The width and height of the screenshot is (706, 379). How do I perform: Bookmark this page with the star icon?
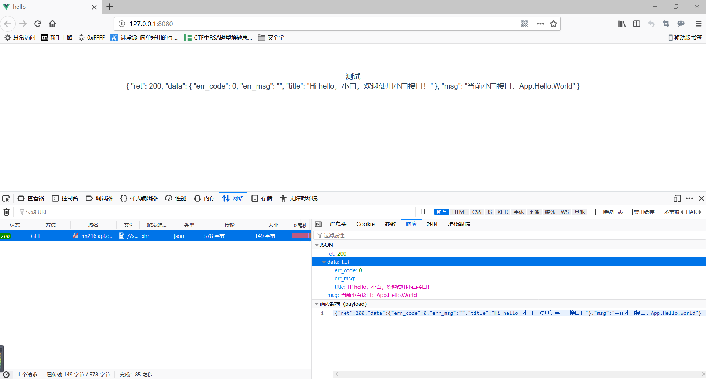(553, 24)
